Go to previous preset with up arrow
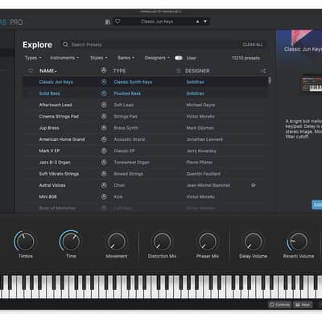 (198, 22)
